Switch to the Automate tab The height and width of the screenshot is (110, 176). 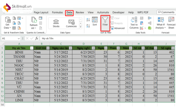pos(103,12)
